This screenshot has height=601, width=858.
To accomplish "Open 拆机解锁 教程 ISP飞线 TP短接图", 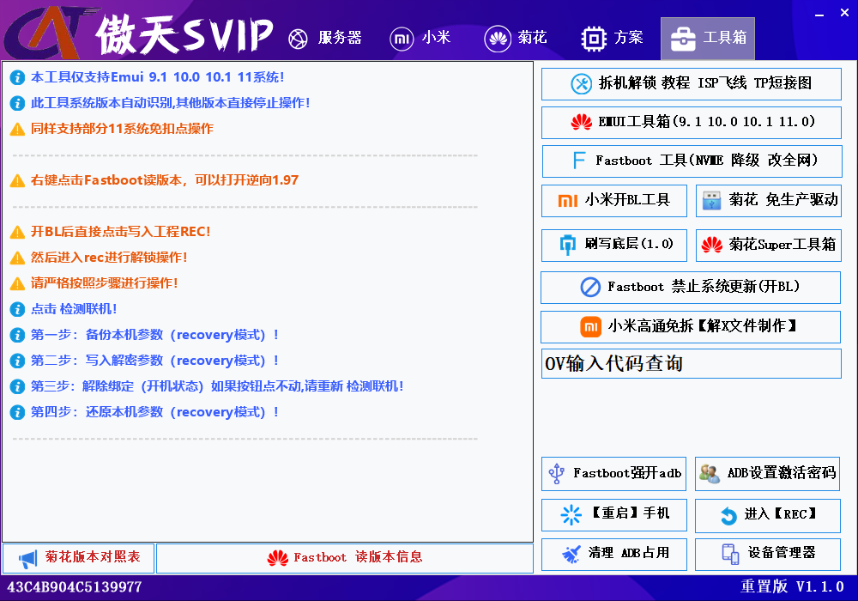I will (x=691, y=84).
